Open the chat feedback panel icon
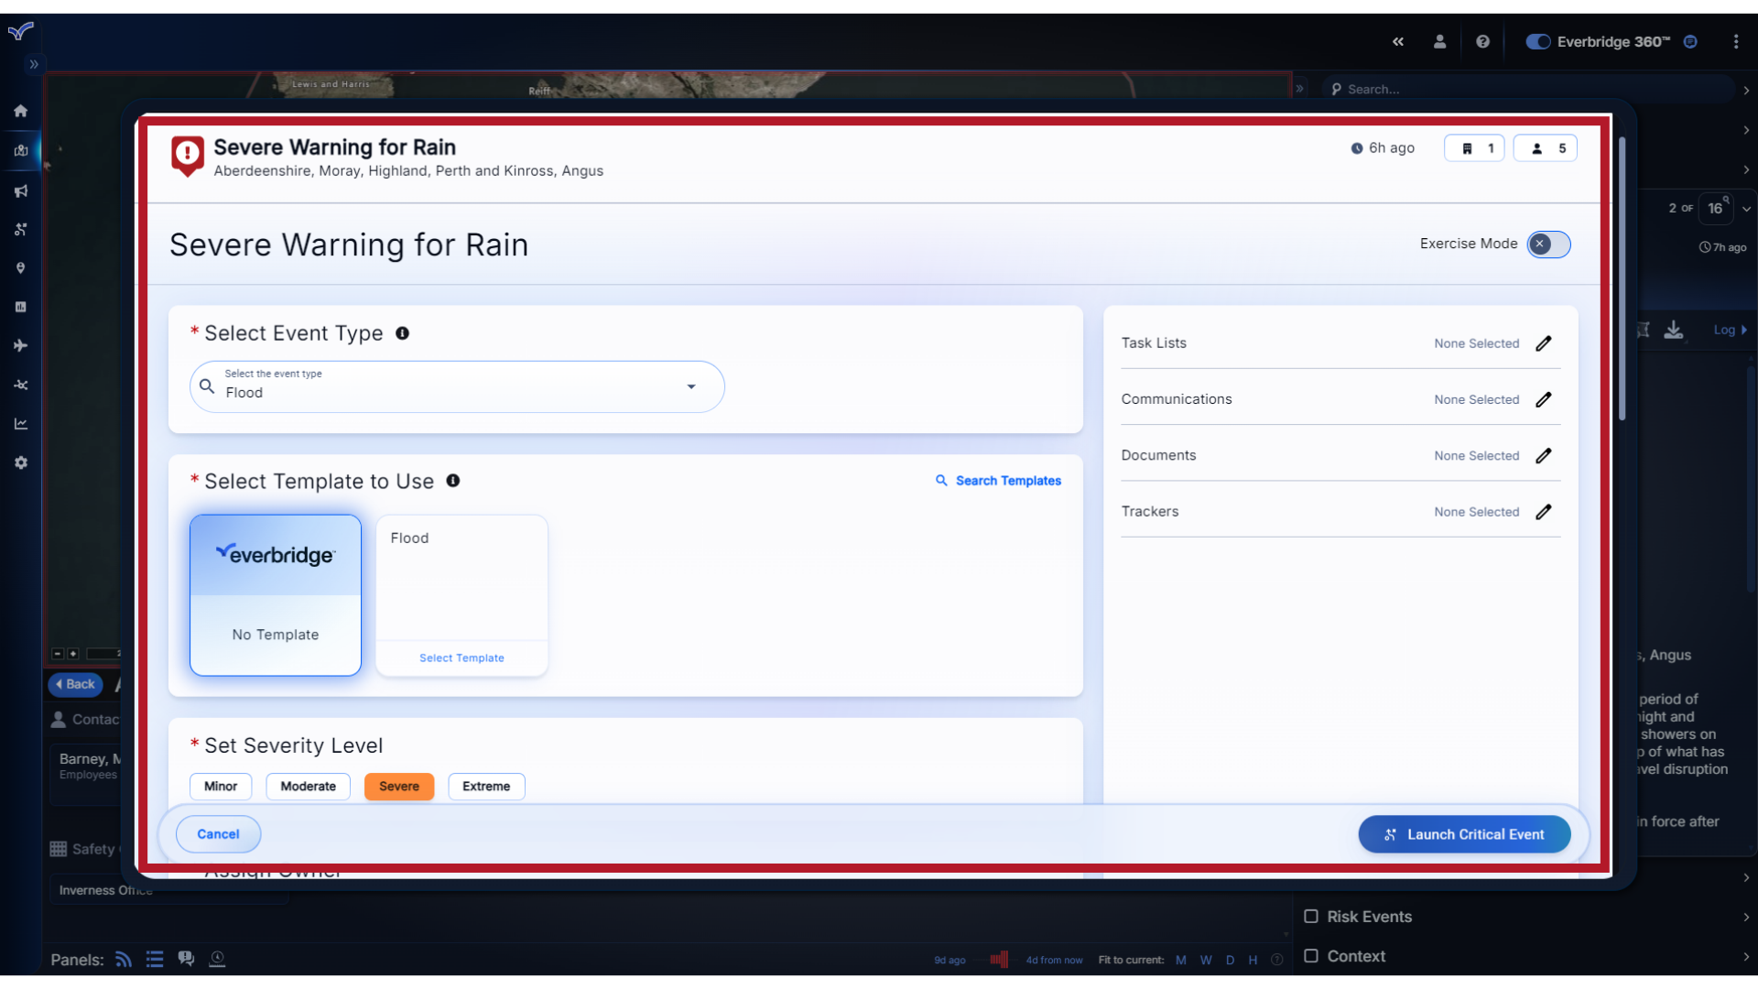This screenshot has width=1758, height=989. (186, 959)
